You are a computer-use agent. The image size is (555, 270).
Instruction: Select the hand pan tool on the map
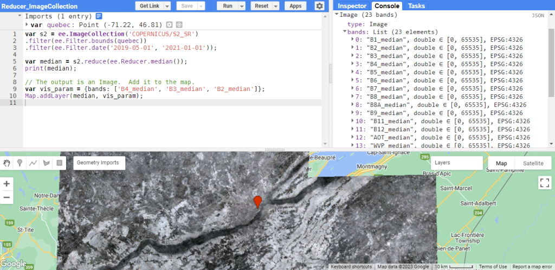(7, 163)
